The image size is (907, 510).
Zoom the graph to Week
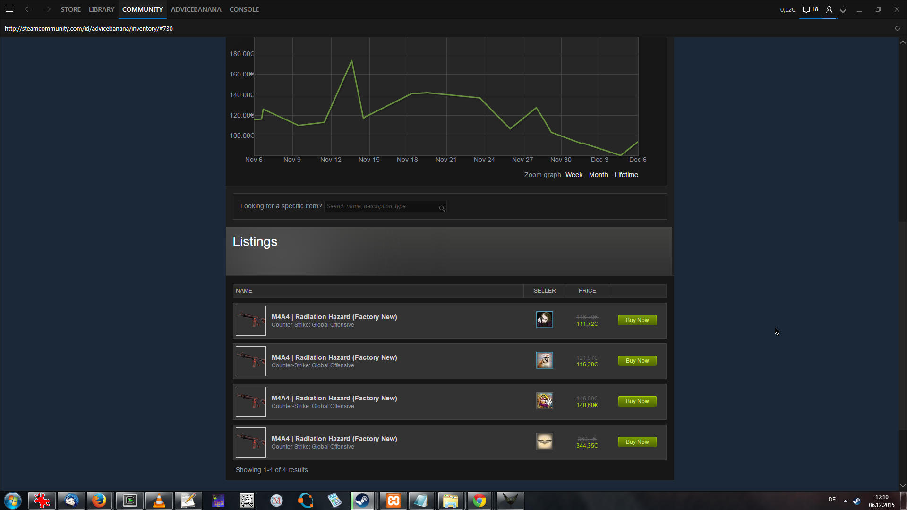(573, 175)
